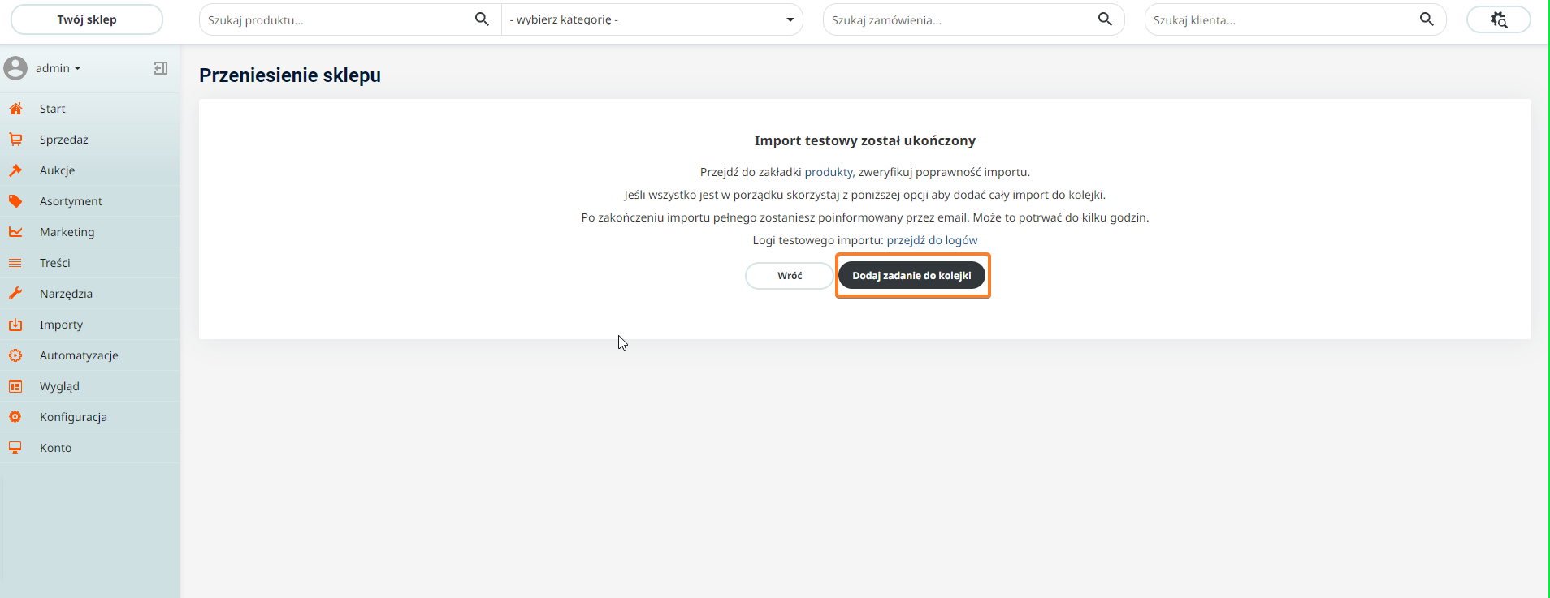Click the 'Wróć' button
The width and height of the screenshot is (1550, 598).
[x=790, y=276]
